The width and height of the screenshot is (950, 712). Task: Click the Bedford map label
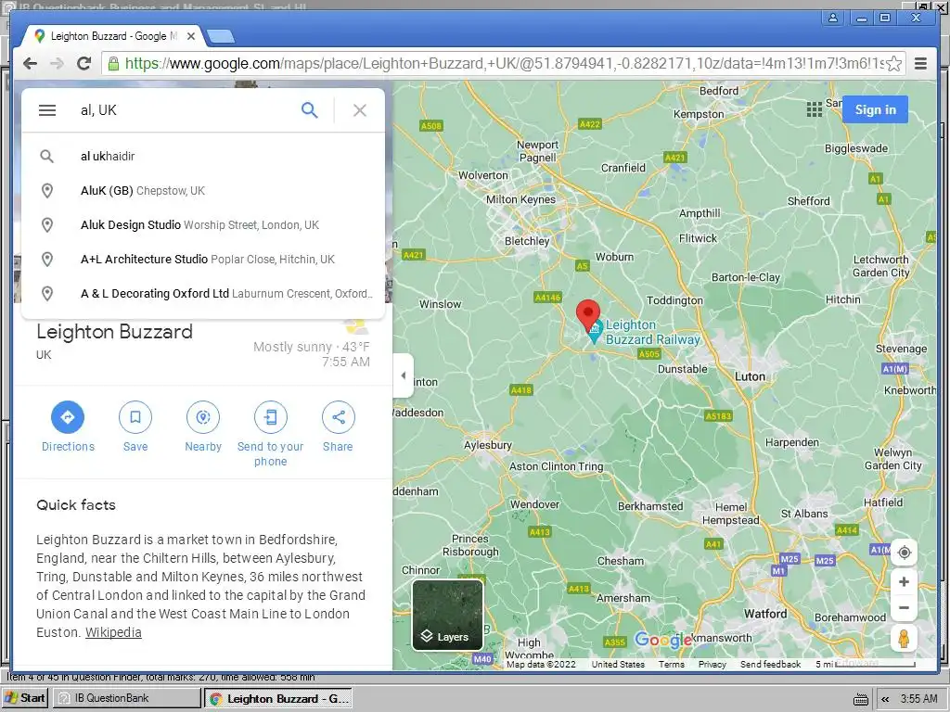point(719,91)
